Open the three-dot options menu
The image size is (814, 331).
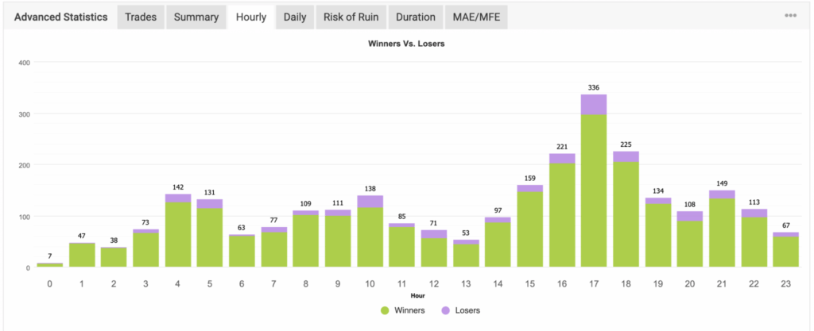coord(790,16)
